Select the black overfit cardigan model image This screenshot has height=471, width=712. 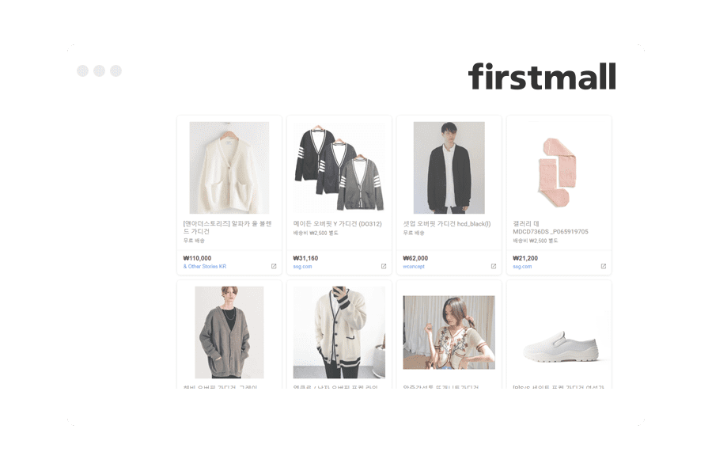pyautogui.click(x=449, y=168)
